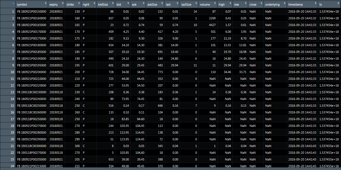The width and height of the screenshot is (341, 170).
Task: Click symbol cell FB 180921P00160000
Action: (x=32, y=18)
